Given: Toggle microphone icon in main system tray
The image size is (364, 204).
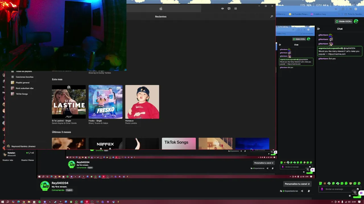Looking at the screenshot, I should [x=342, y=202].
